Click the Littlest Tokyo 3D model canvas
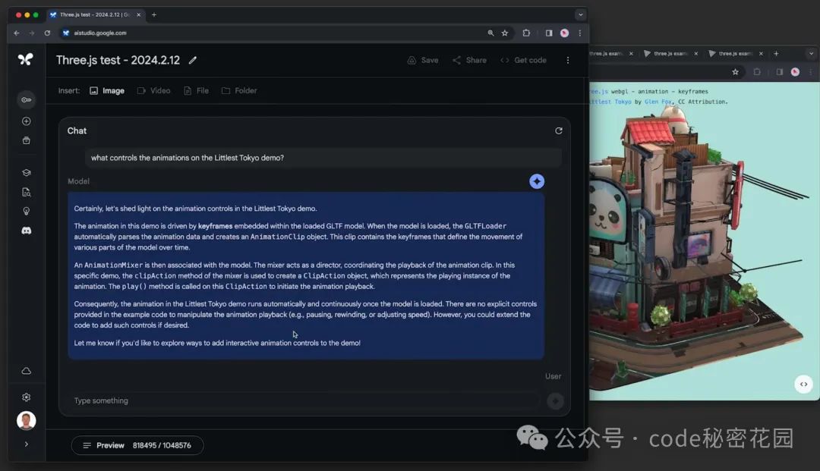 point(704,243)
